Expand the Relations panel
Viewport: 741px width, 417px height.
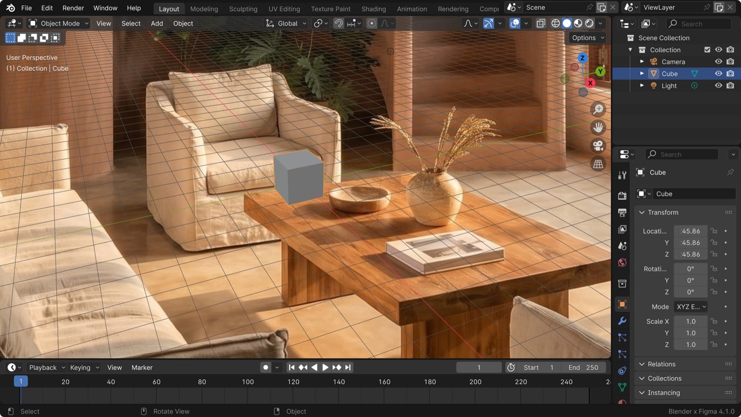[641, 364]
